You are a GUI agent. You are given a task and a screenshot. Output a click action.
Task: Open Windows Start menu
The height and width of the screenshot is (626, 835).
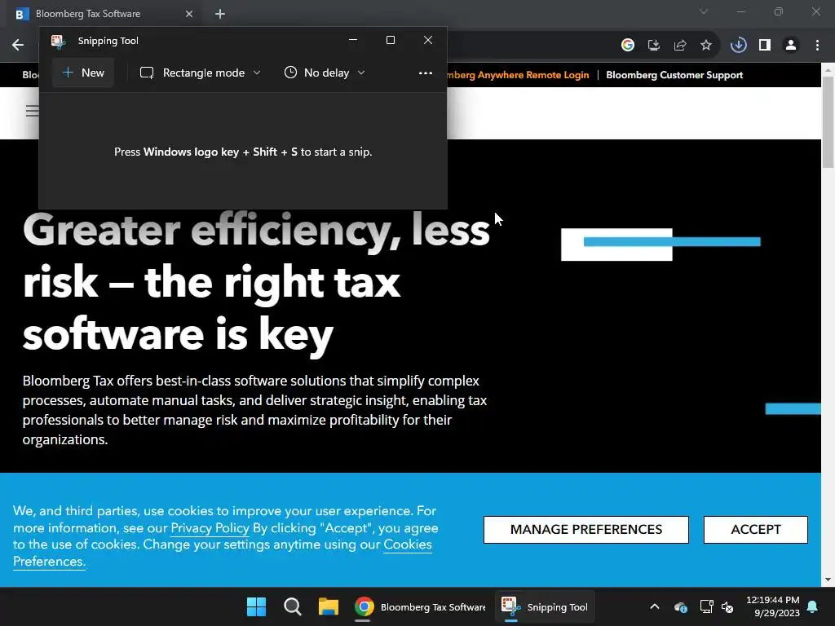(x=256, y=606)
